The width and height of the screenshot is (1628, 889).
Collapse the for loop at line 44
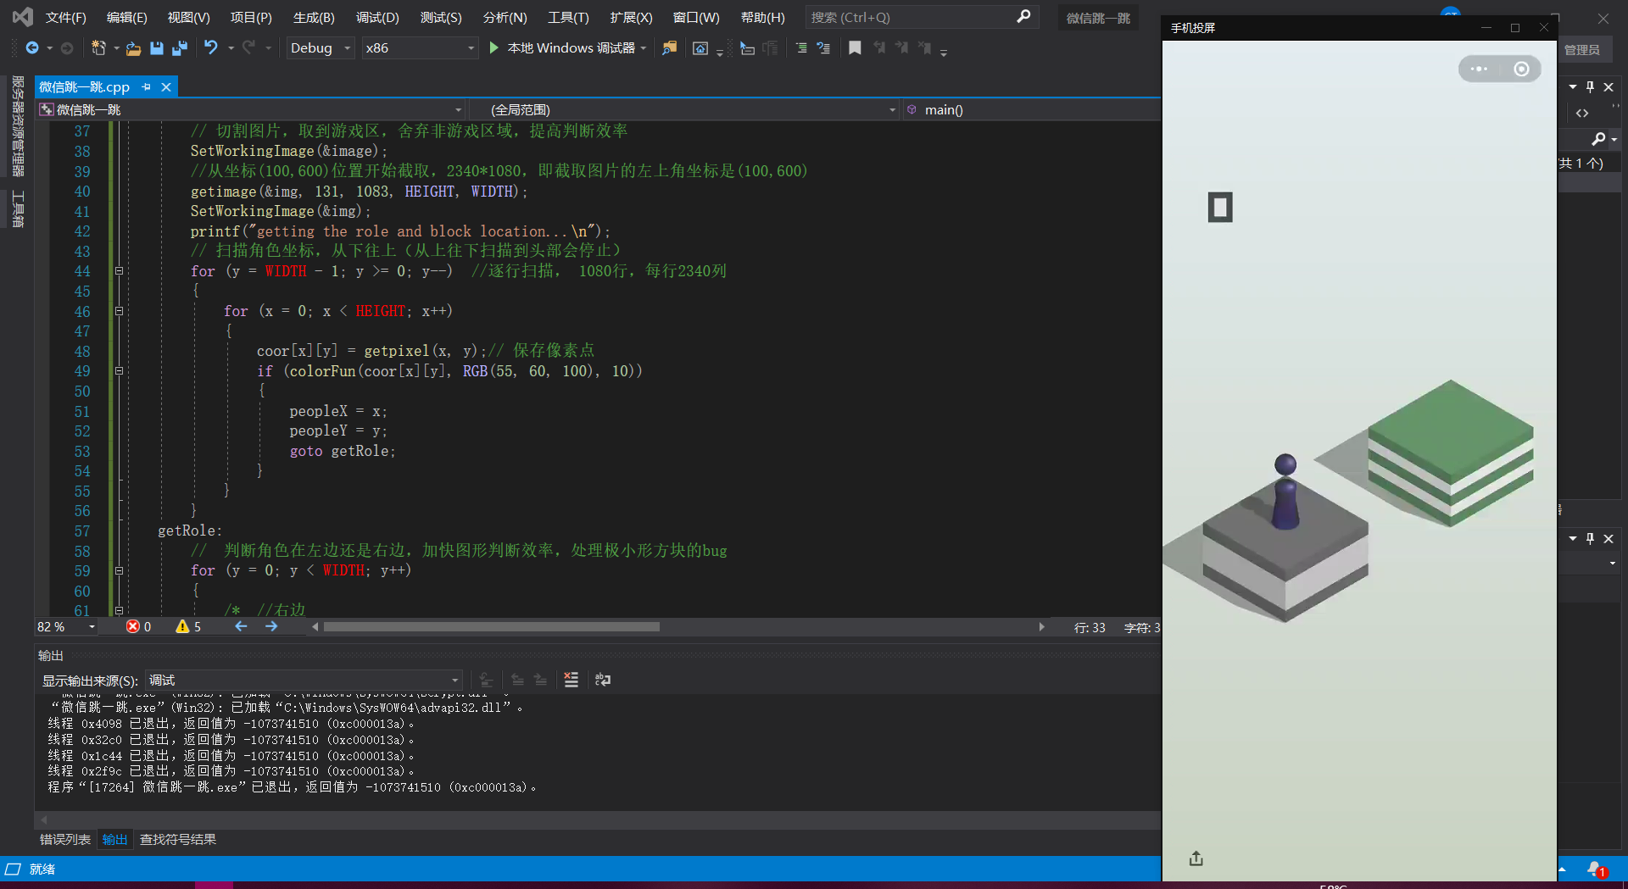[119, 271]
